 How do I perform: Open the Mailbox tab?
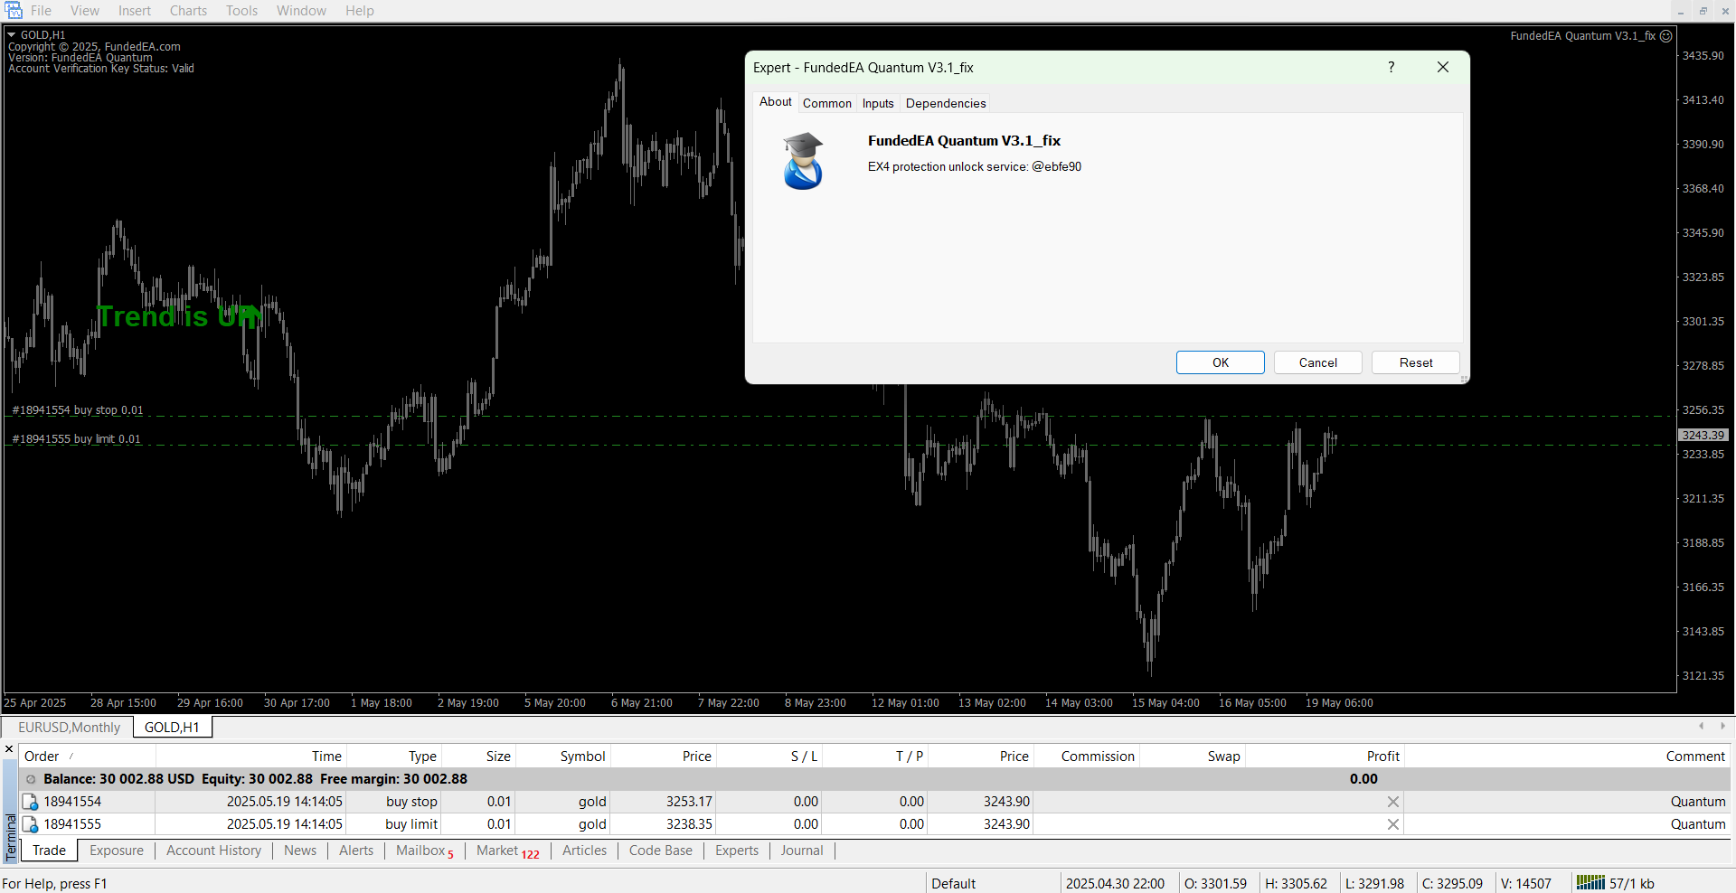(x=424, y=851)
